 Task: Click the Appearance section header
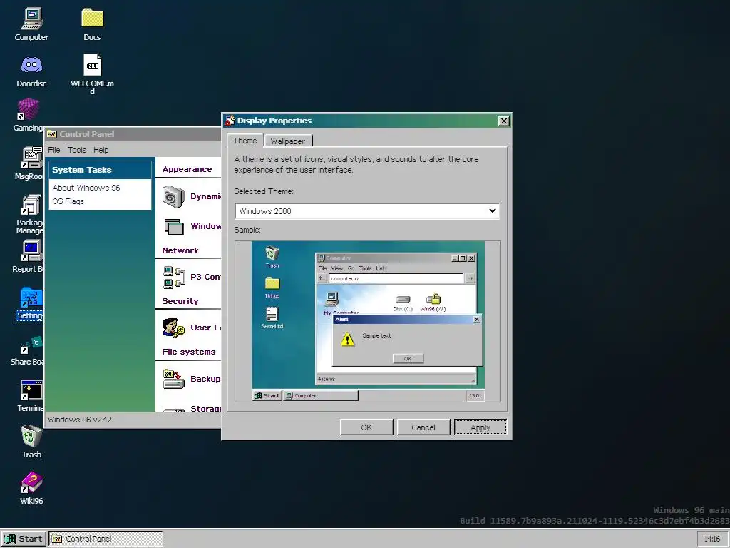(187, 169)
